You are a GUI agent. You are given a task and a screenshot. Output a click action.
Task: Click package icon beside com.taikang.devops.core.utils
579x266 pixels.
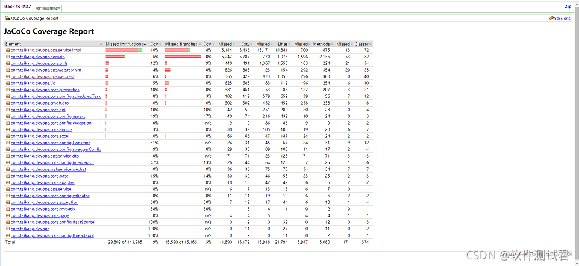click(x=7, y=63)
